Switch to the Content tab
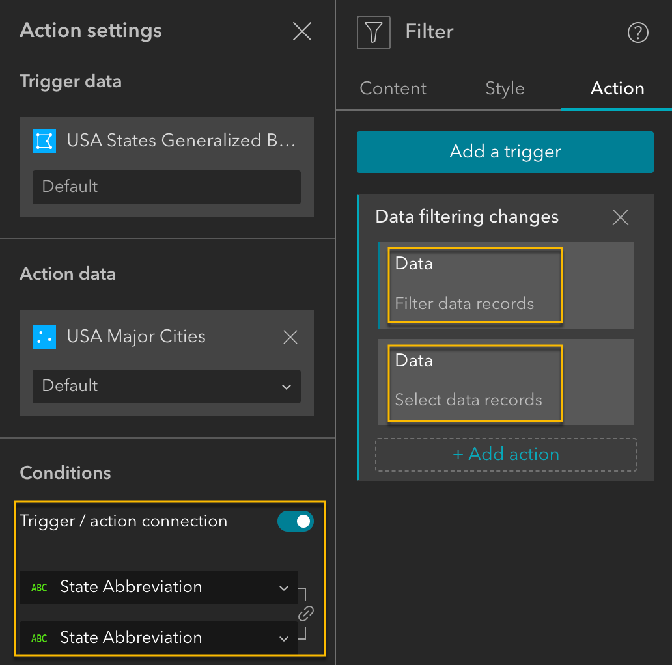672x665 pixels. pos(393,88)
